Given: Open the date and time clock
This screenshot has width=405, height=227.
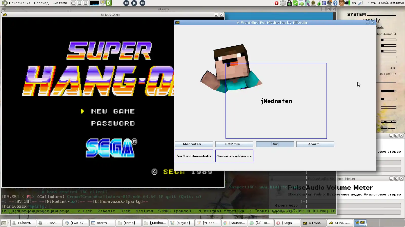Looking at the screenshot, I should (386, 3).
